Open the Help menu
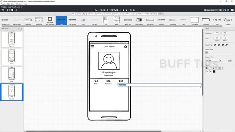Screen dimensions: 235x132 click(x=25, y=4)
